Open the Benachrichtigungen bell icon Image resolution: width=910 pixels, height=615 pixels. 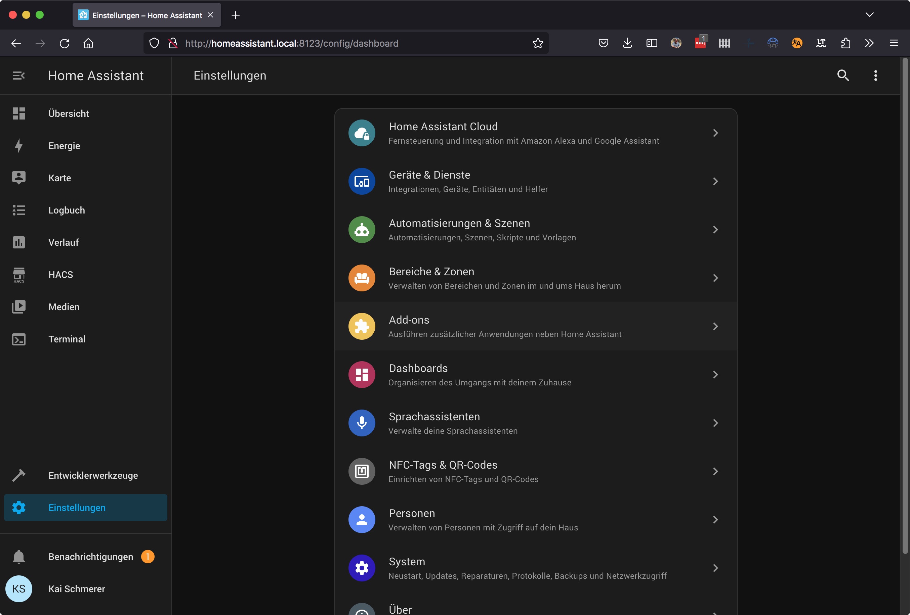[x=18, y=556]
